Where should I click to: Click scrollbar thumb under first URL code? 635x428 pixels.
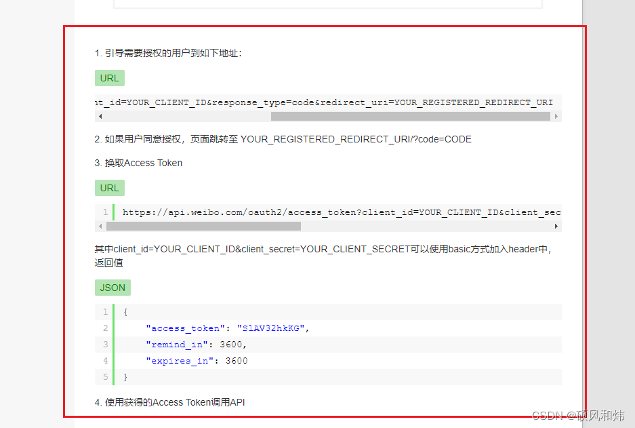(x=410, y=116)
